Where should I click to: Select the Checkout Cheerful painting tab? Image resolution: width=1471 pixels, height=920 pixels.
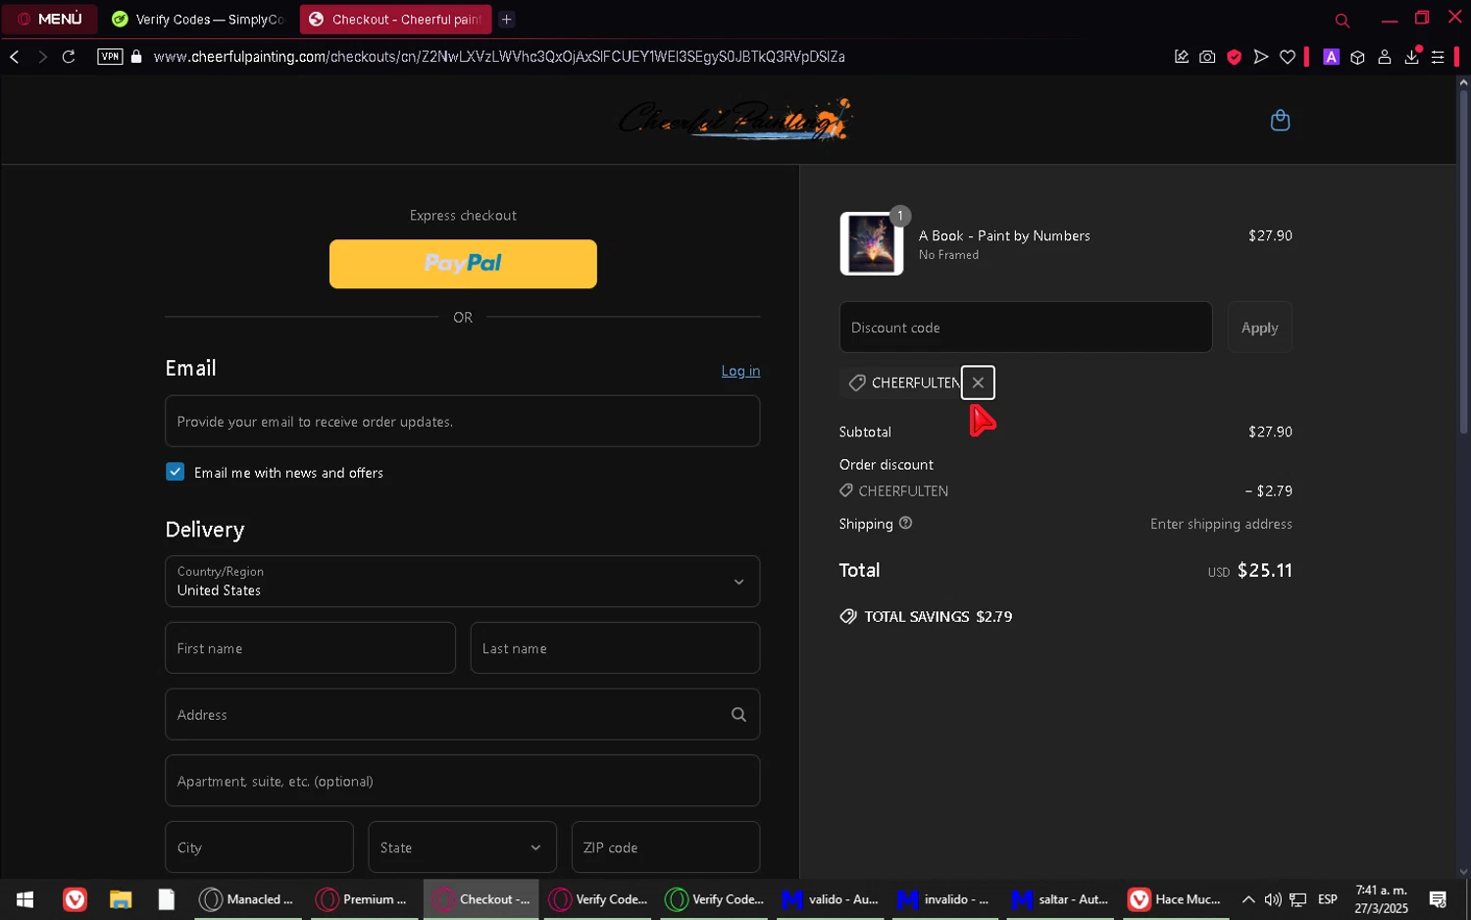[396, 19]
